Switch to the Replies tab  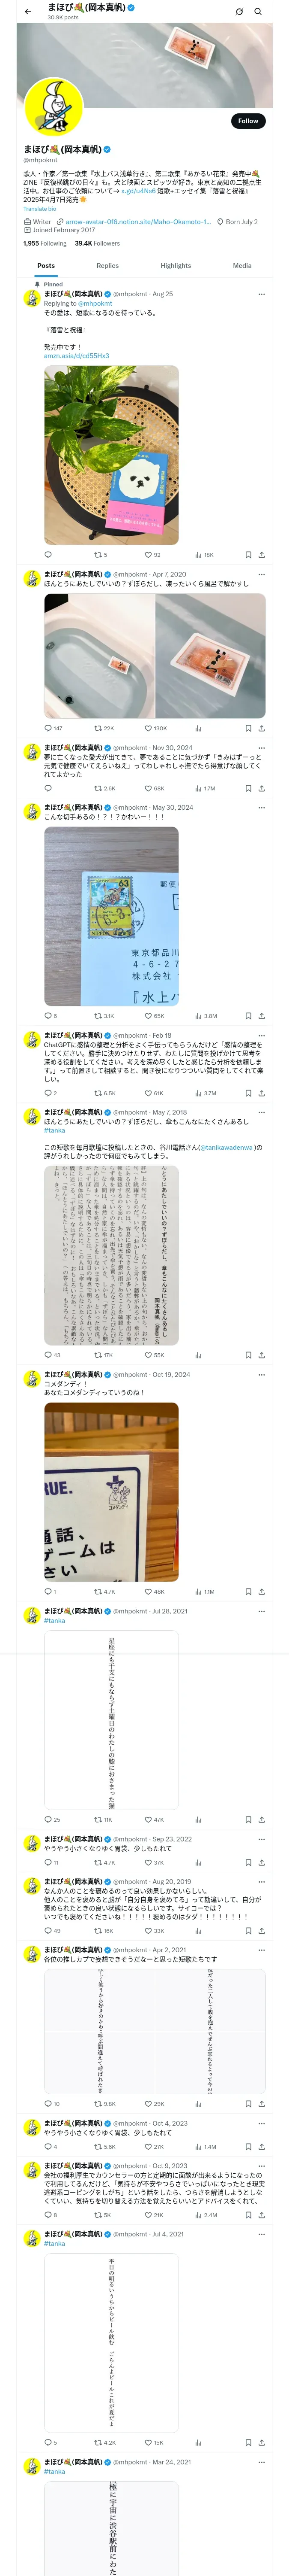coord(107,266)
